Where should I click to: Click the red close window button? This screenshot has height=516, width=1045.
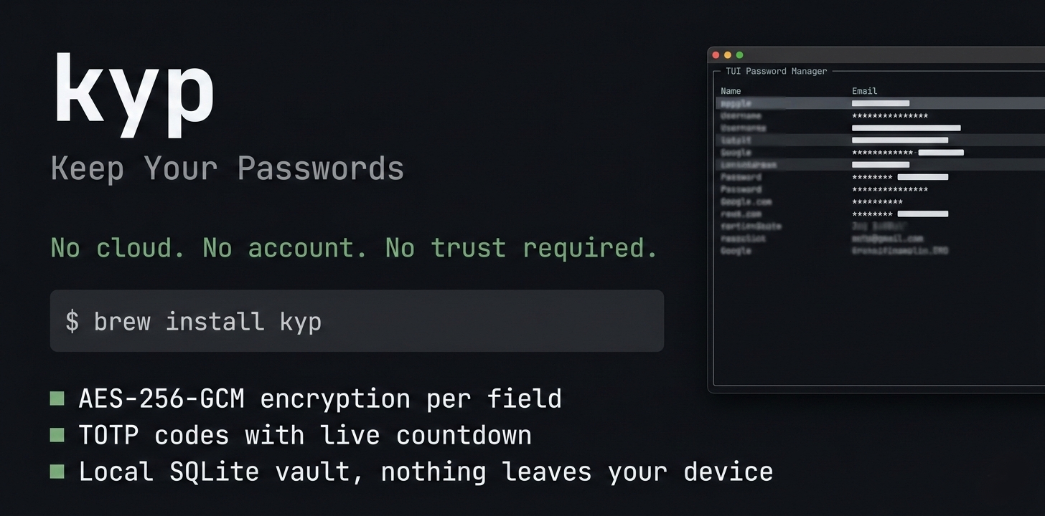(716, 55)
